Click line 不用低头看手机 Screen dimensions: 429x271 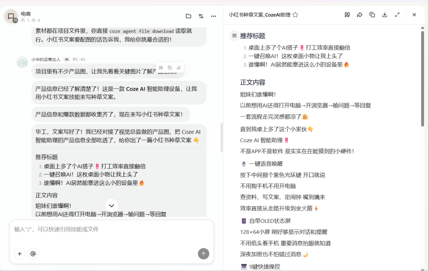[x=286, y=243]
